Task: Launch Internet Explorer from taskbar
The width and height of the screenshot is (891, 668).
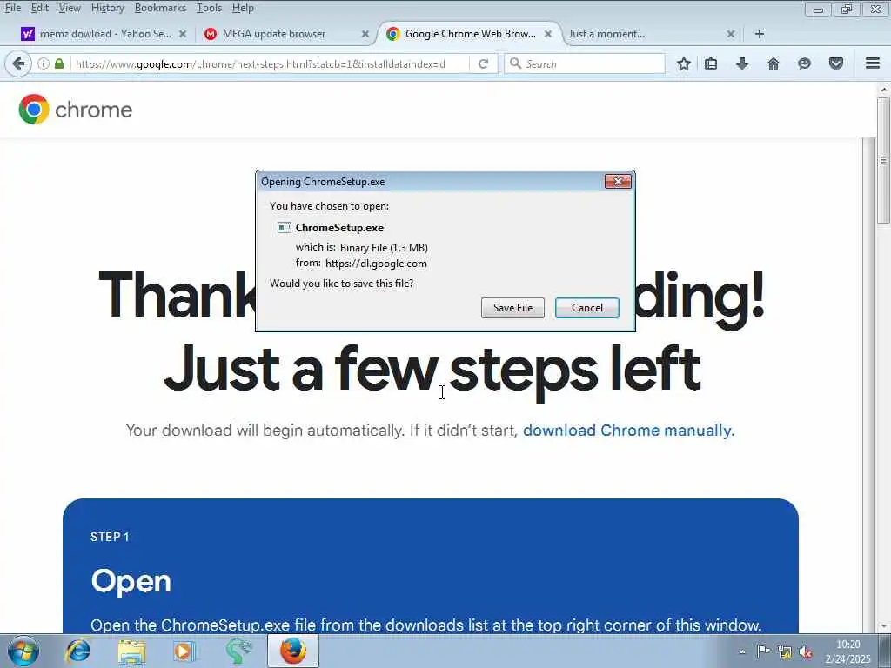Action: click(77, 651)
